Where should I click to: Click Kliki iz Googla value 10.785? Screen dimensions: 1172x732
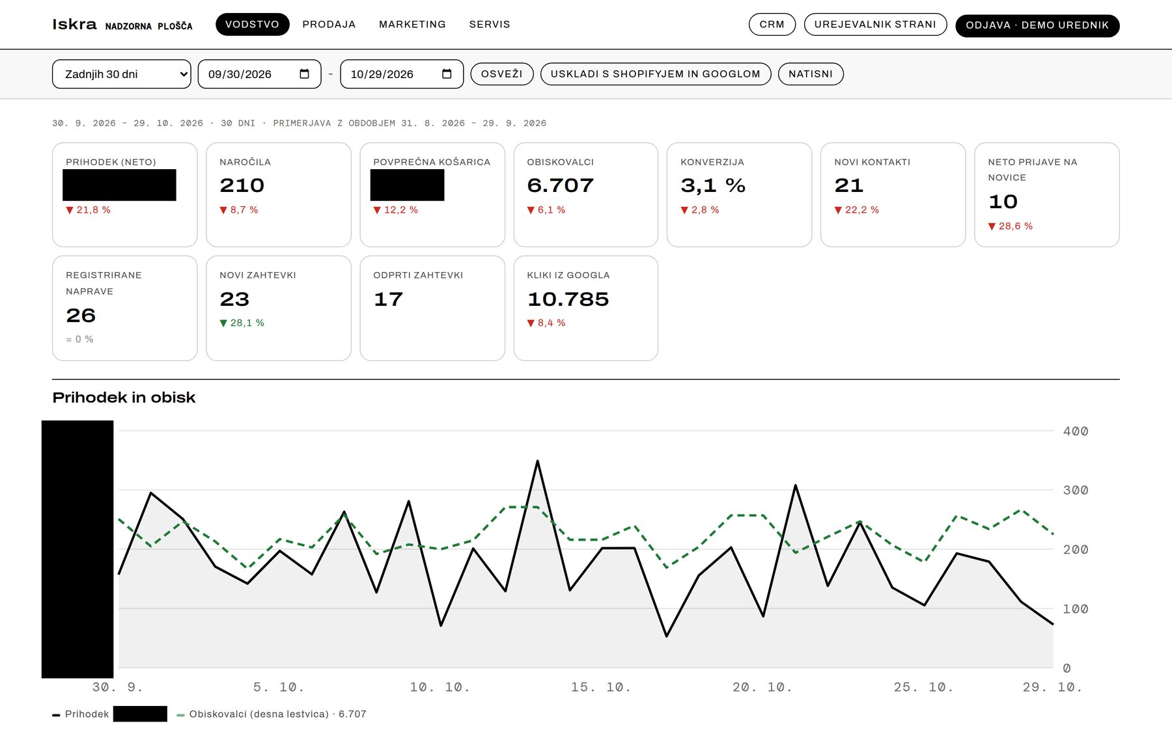point(568,299)
